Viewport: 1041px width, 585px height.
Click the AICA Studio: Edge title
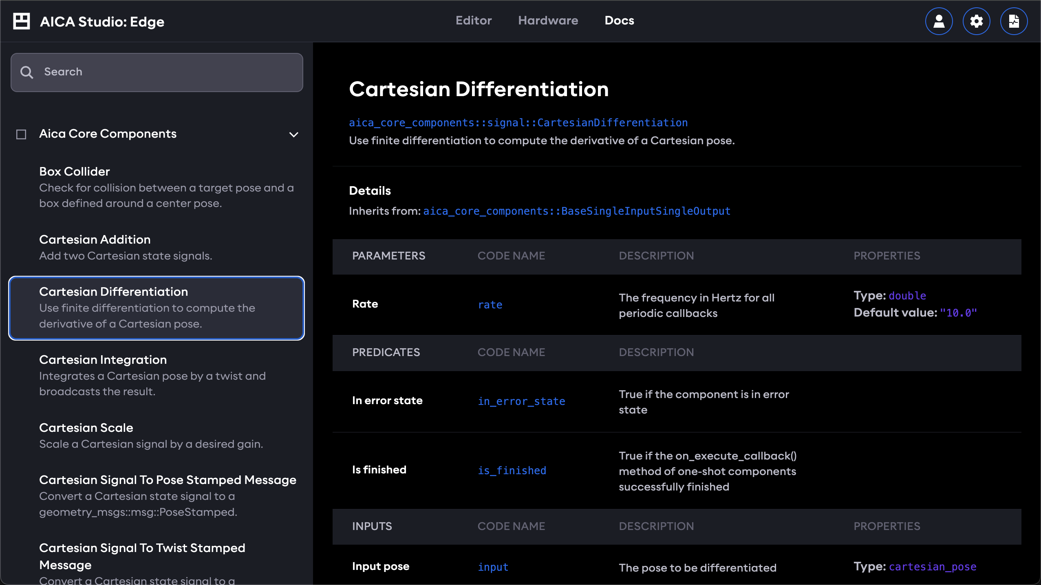pyautogui.click(x=102, y=22)
